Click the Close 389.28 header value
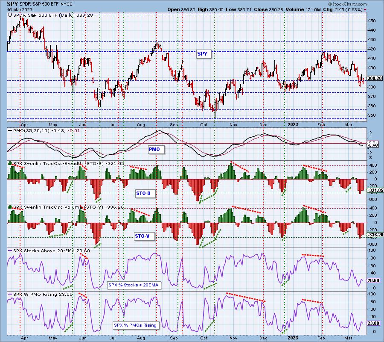The height and width of the screenshot is (342, 384). (268, 9)
